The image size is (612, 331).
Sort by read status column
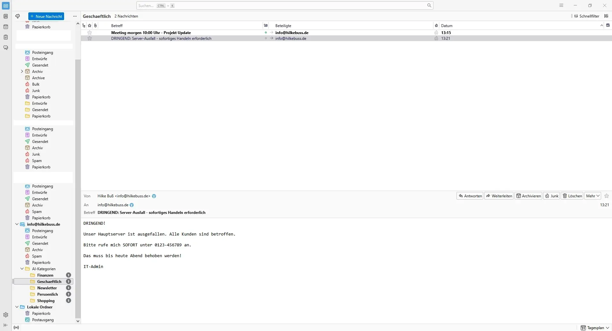tap(266, 25)
